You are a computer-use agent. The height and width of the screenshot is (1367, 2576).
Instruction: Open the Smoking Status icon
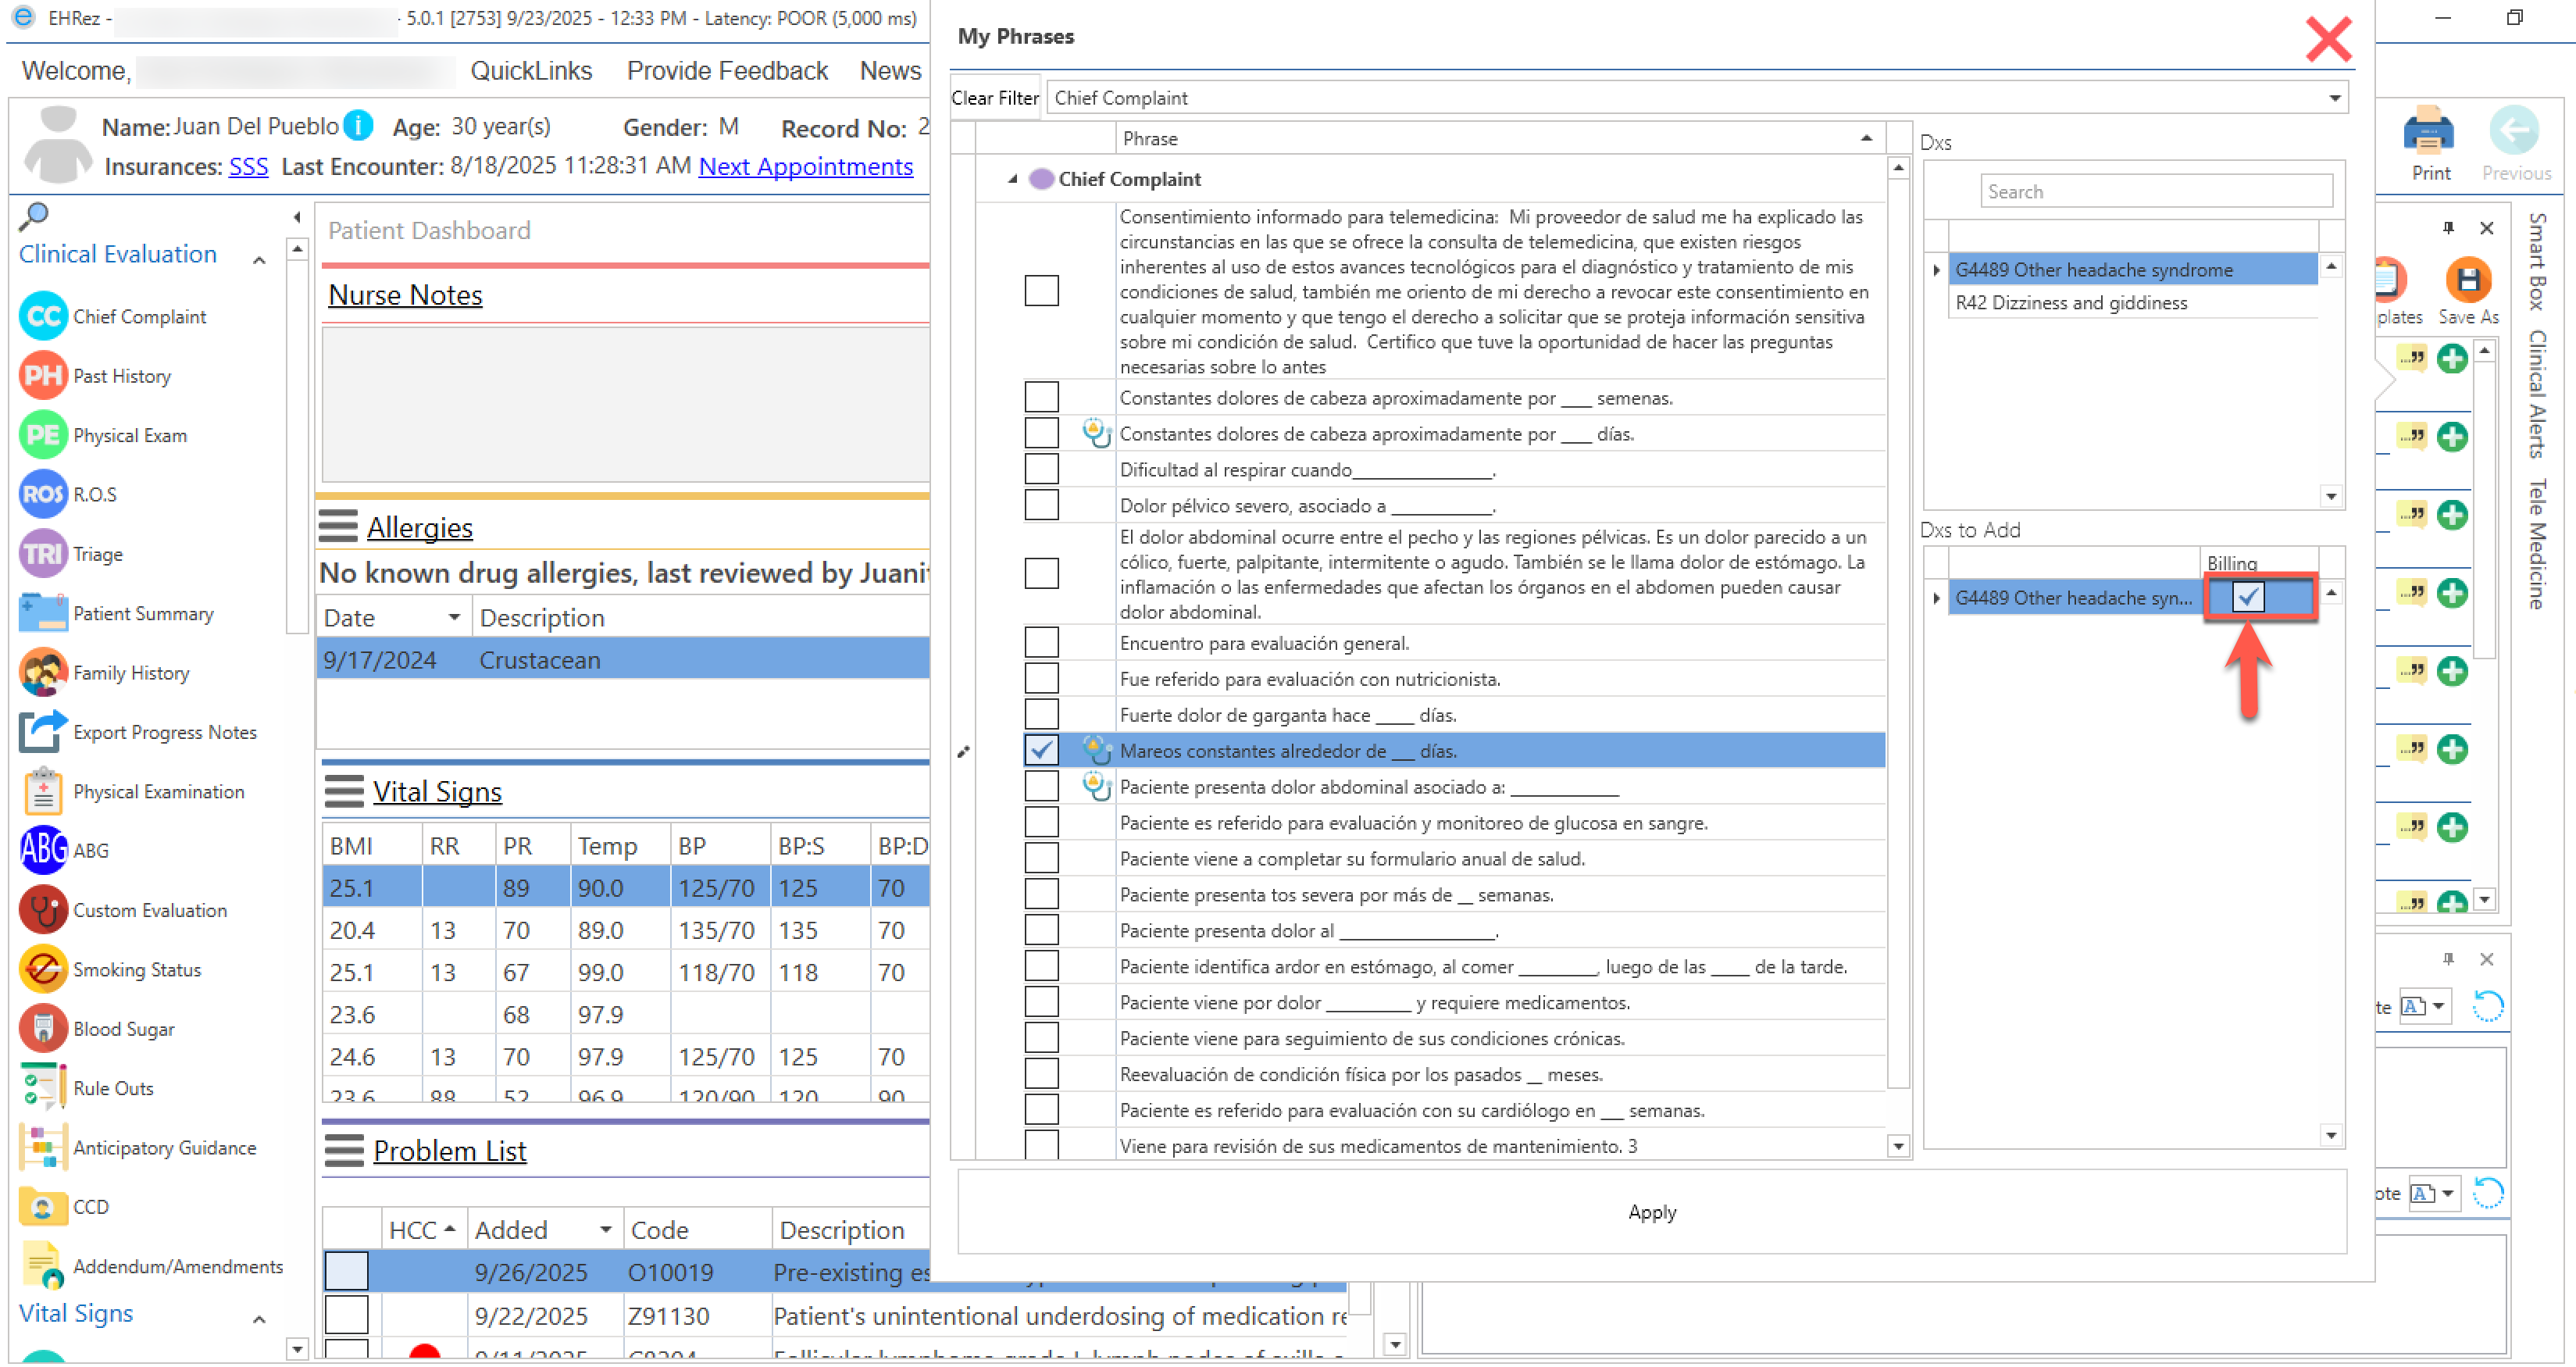(43, 969)
